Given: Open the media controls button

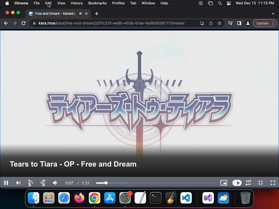Looking at the screenshot, I should [231, 23].
